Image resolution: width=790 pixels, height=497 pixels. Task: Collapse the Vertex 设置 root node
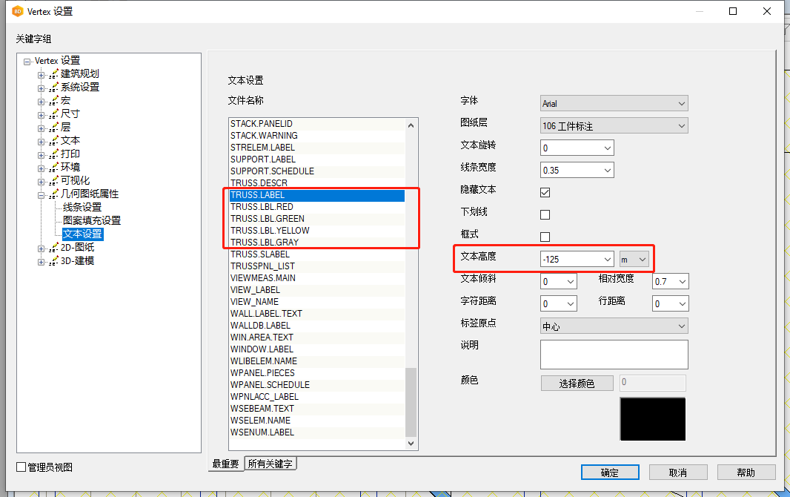point(27,62)
